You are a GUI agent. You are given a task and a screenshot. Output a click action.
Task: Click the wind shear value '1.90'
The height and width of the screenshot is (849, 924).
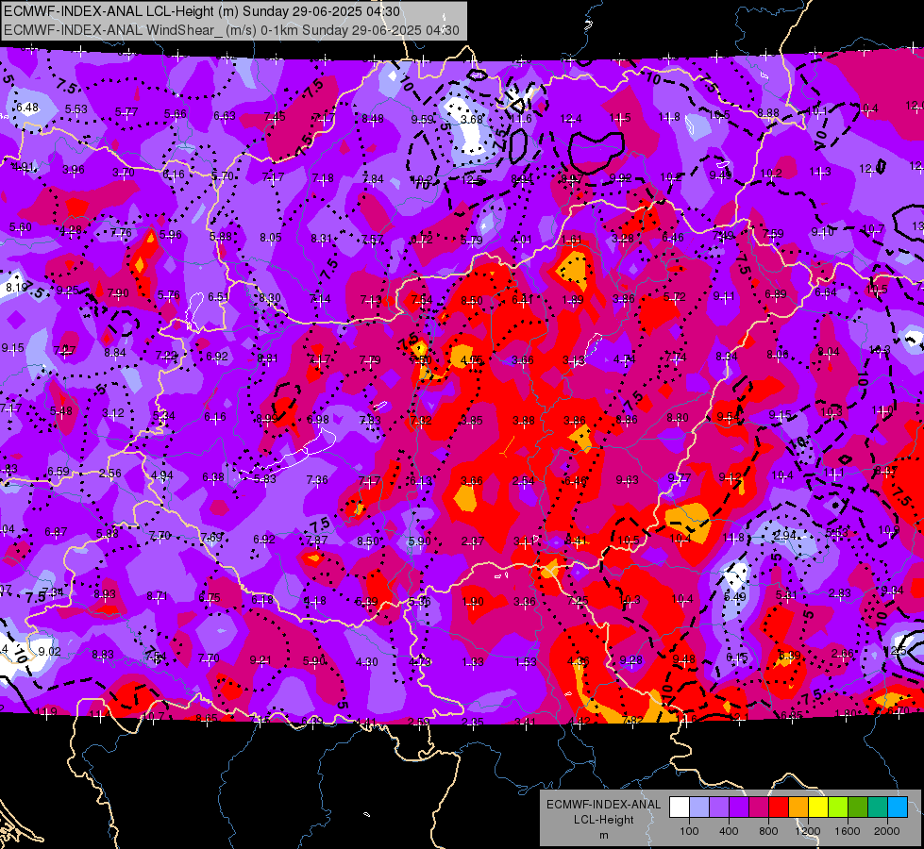pyautogui.click(x=473, y=602)
